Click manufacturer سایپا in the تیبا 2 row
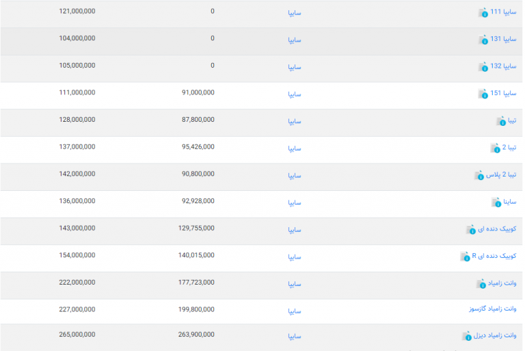 click(295, 149)
